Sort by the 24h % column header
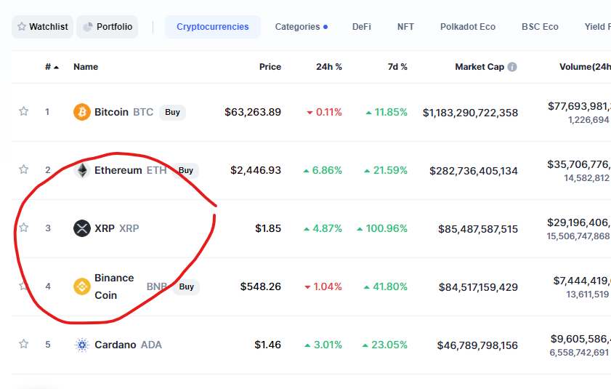The height and width of the screenshot is (389, 611). [329, 67]
